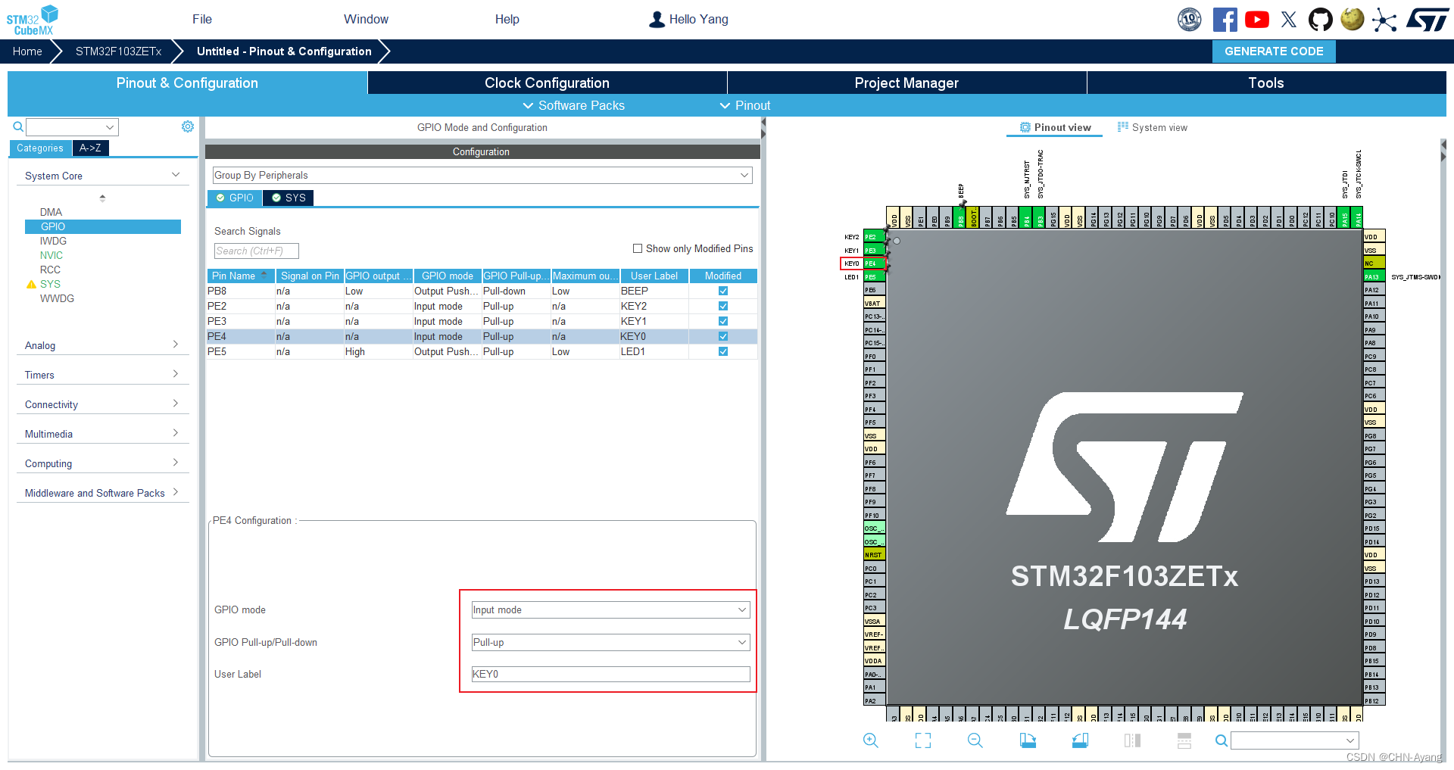Screen dimensions: 1454x770
Task: Open the File menu
Action: point(202,20)
